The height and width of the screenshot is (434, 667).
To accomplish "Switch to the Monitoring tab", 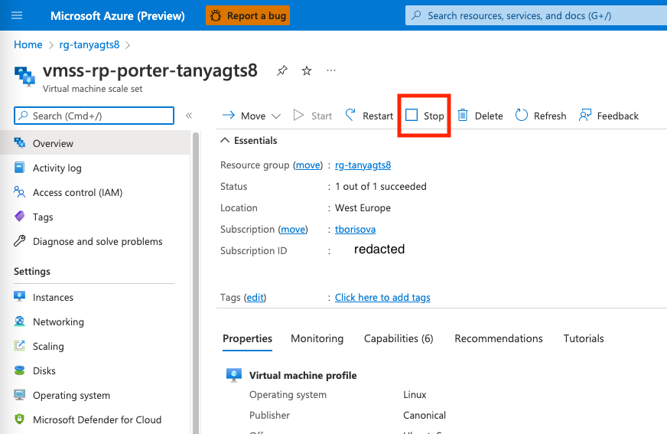I will 317,338.
